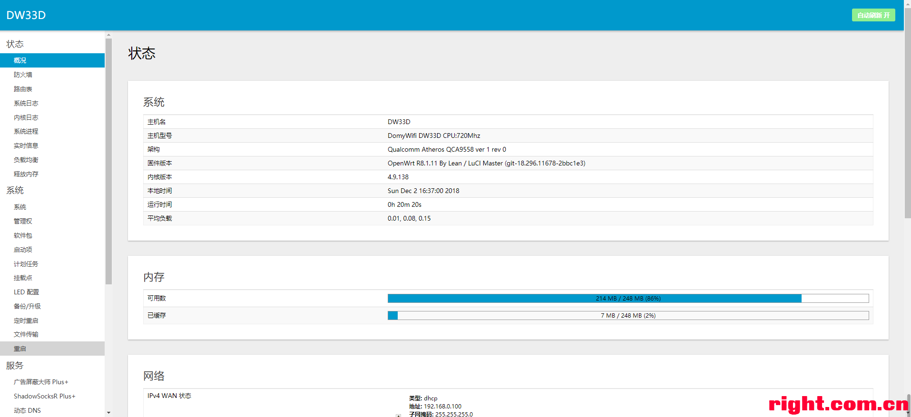
Task: Click the 重启 sidebar item
Action: pyautogui.click(x=20, y=349)
